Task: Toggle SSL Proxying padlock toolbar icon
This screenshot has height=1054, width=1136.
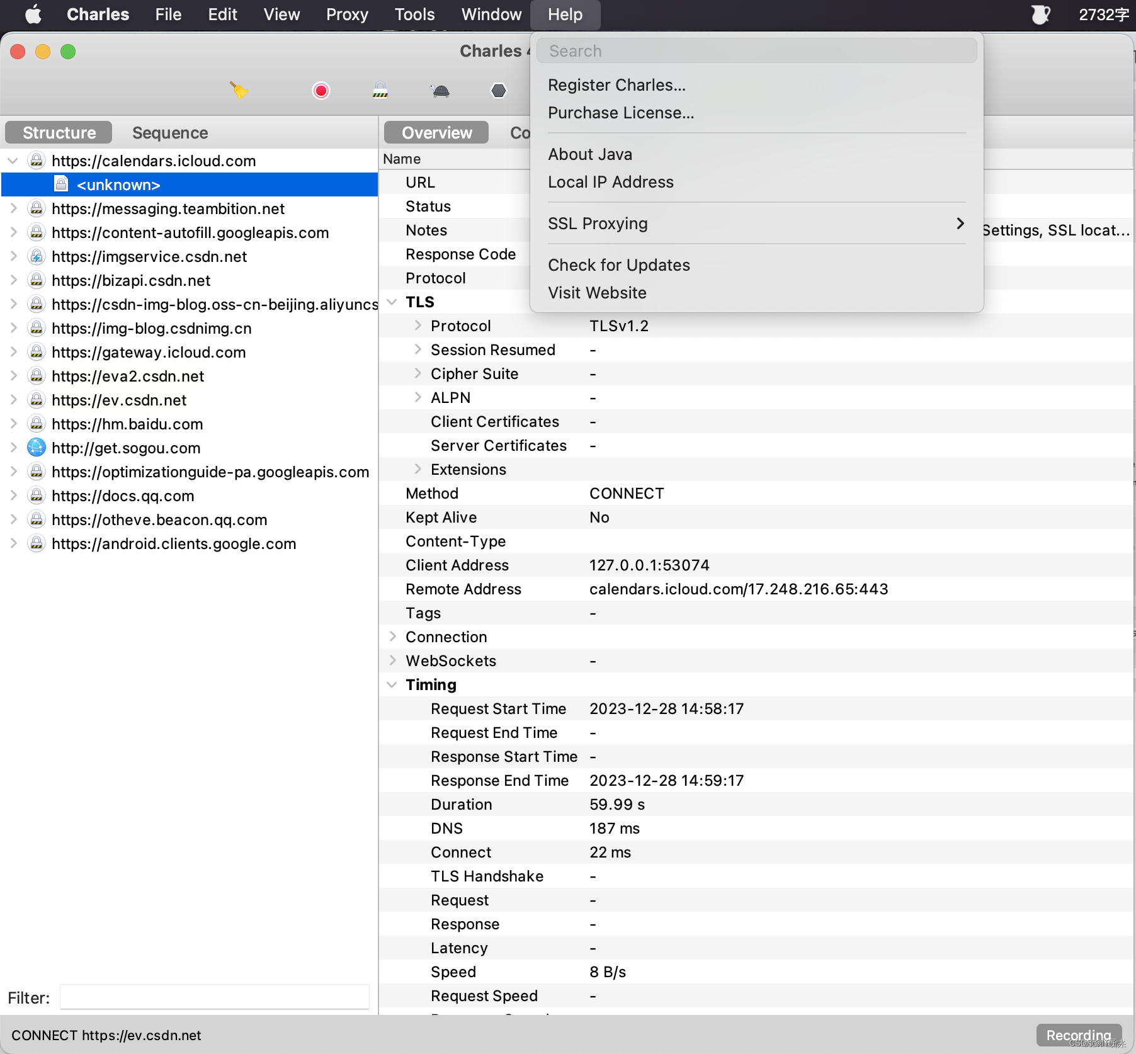Action: click(380, 91)
